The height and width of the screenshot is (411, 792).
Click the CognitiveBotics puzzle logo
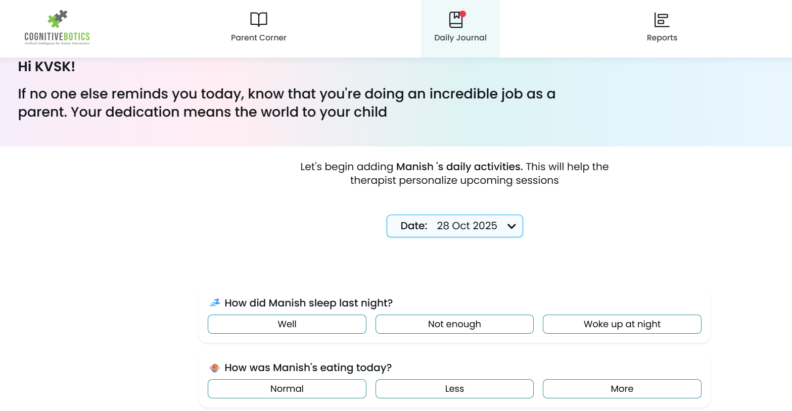(57, 20)
